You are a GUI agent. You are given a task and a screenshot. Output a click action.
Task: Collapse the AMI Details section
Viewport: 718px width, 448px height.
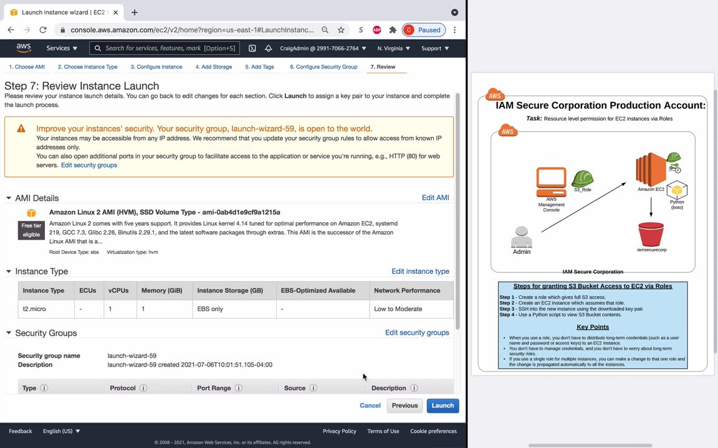tap(8, 198)
